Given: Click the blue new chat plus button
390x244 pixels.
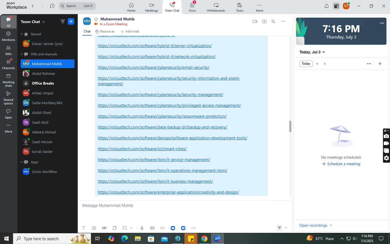Looking at the screenshot, I should click(71, 22).
